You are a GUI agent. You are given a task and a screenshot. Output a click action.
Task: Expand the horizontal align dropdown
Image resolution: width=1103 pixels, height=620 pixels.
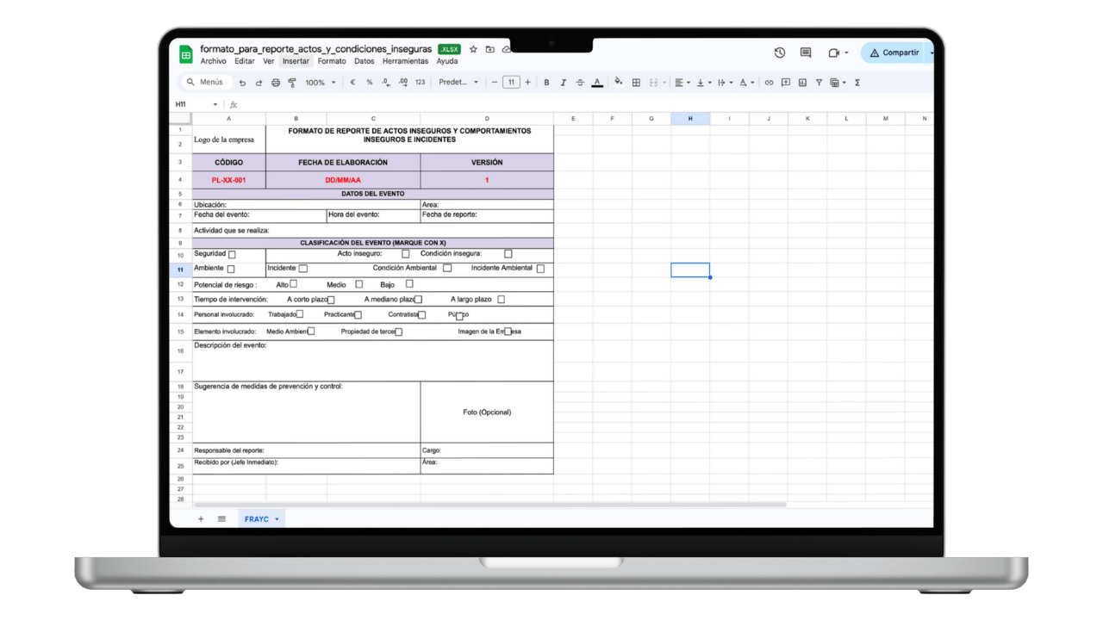pos(689,82)
